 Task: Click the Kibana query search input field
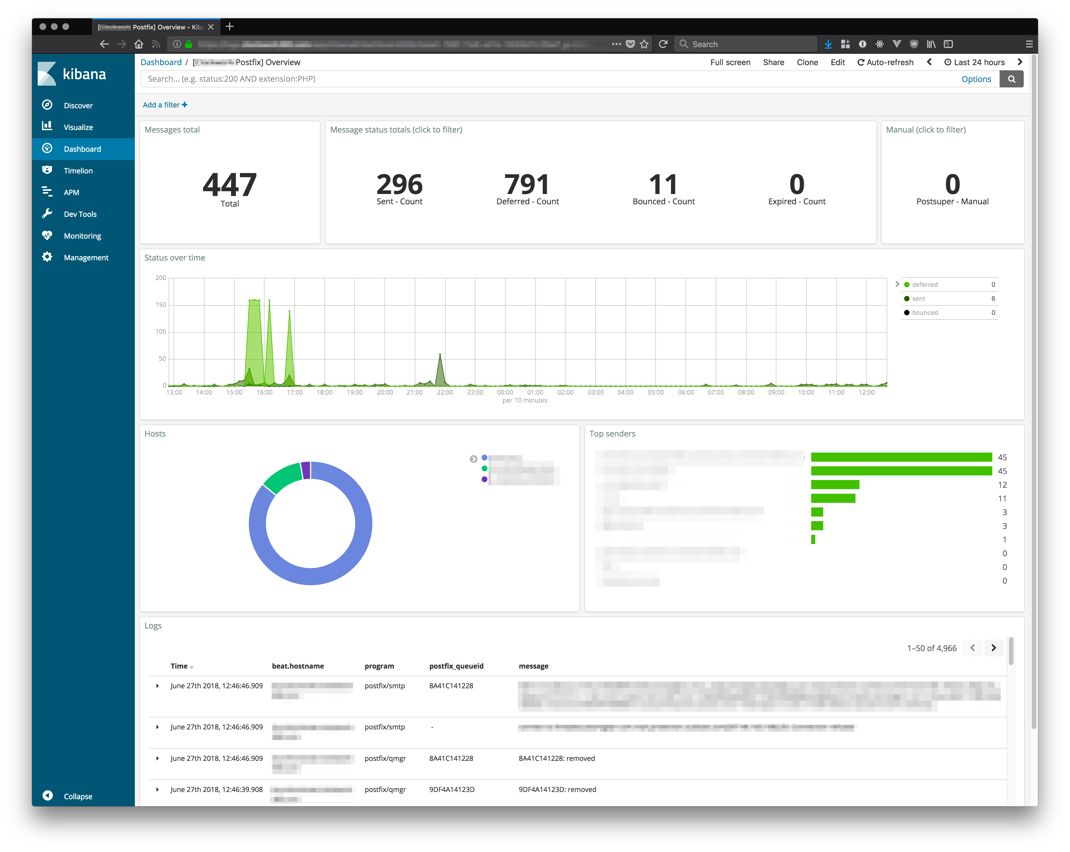[x=546, y=79]
